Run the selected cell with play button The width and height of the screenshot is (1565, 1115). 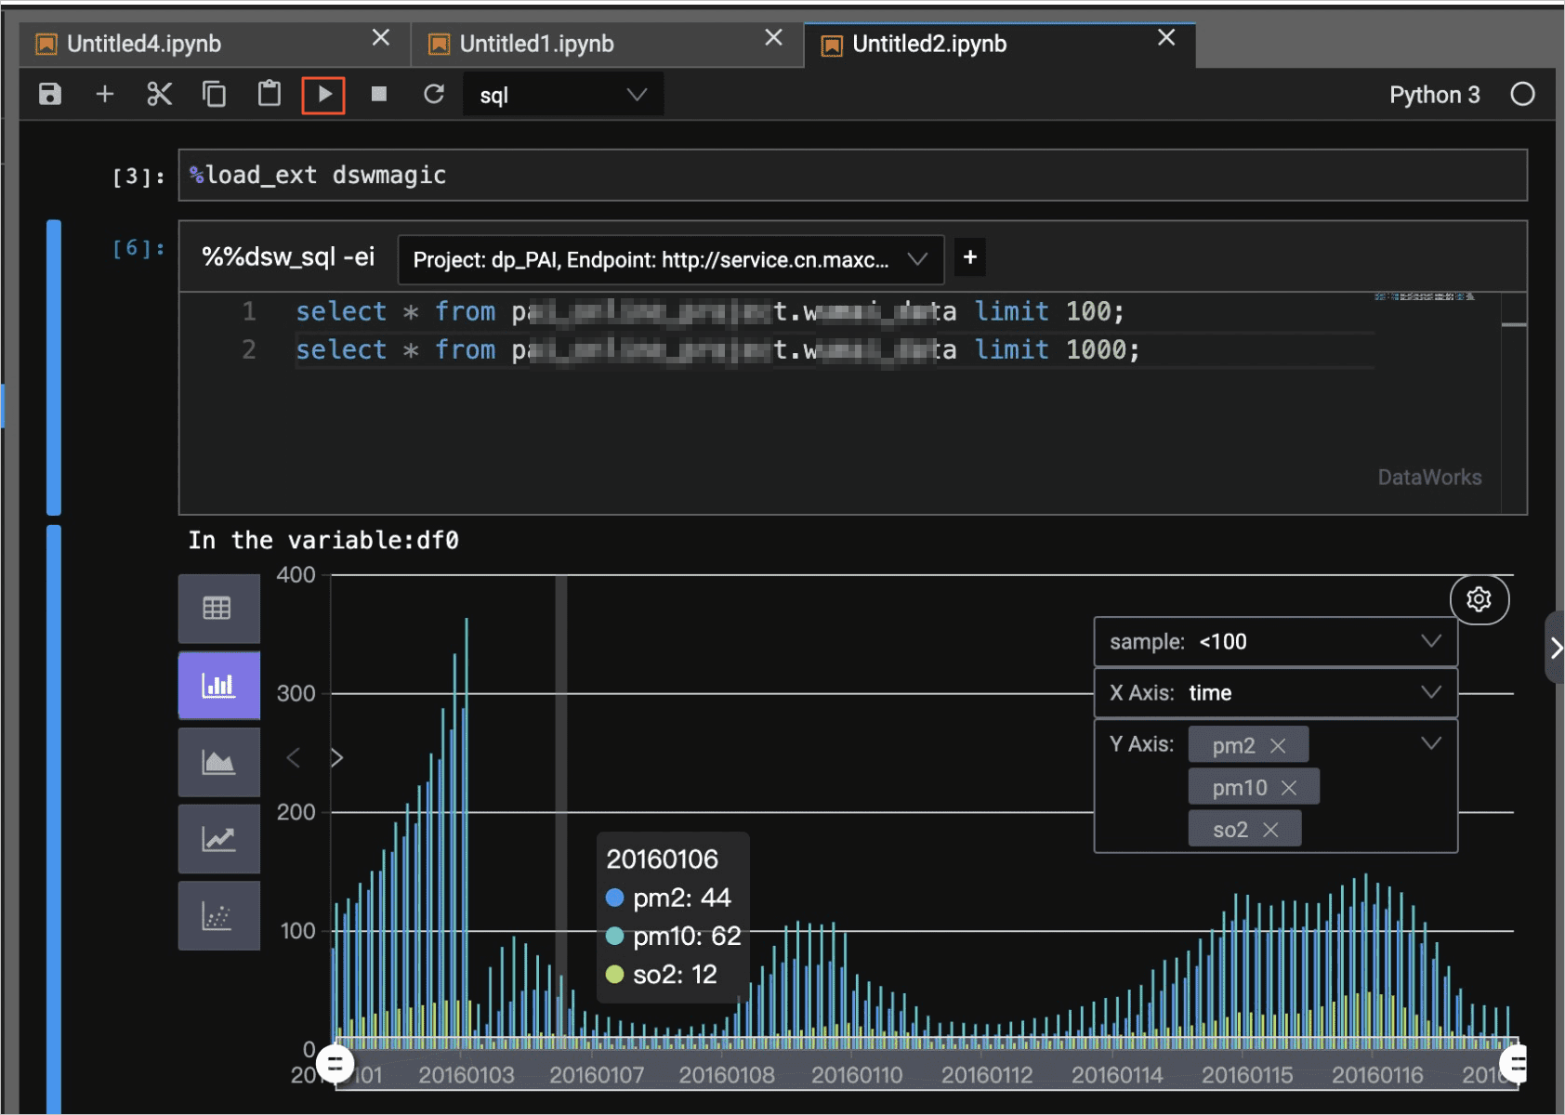pyautogui.click(x=323, y=95)
